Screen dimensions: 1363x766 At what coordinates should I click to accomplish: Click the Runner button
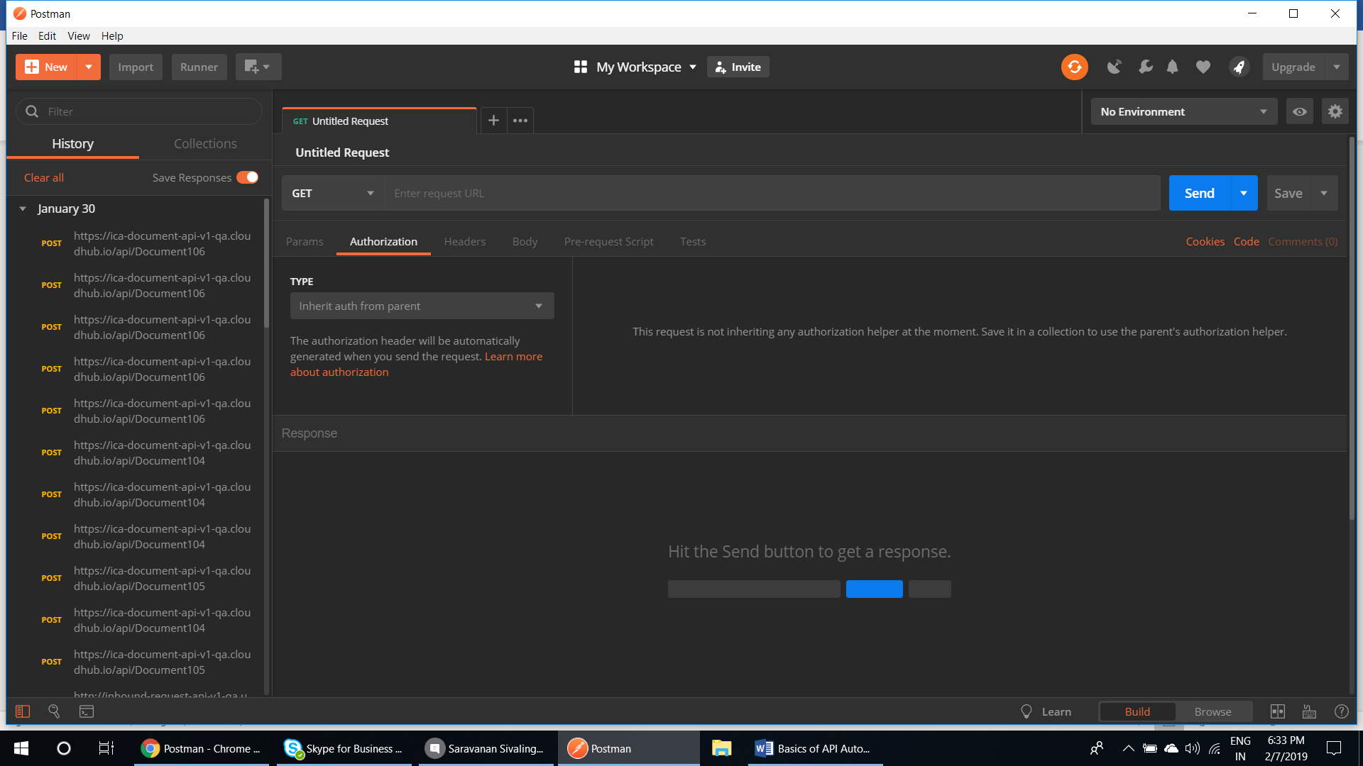click(199, 67)
